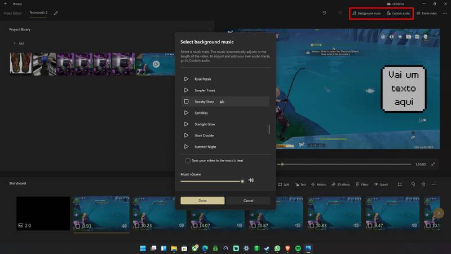Stop the playing Spooky Story track

186,102
